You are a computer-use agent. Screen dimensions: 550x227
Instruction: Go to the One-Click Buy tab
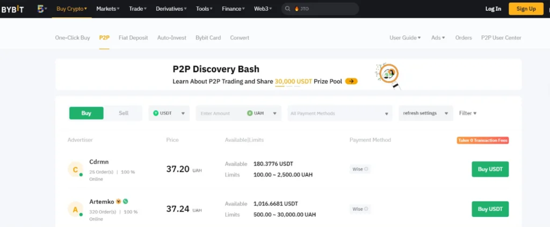pos(73,38)
